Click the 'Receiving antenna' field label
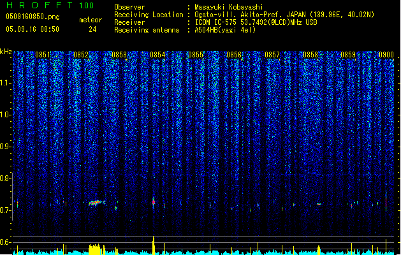The height and width of the screenshot is (255, 401). coord(147,30)
